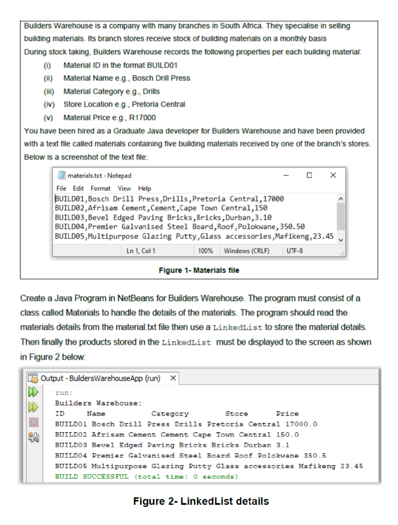
Task: Click Notepad scrollbar down arrow
Action: pyautogui.click(x=341, y=240)
